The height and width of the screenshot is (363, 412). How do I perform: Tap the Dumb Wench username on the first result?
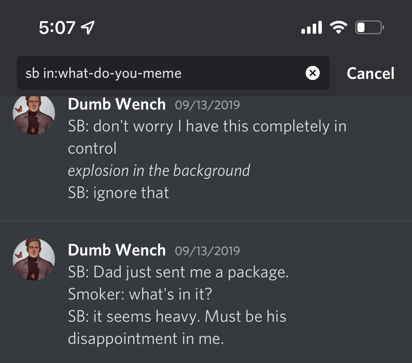117,104
